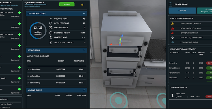Click green status dot on first Pan / Tilt Skillet
Image resolution: width=212 pixels, height=109 pixels.
coord(20,13)
